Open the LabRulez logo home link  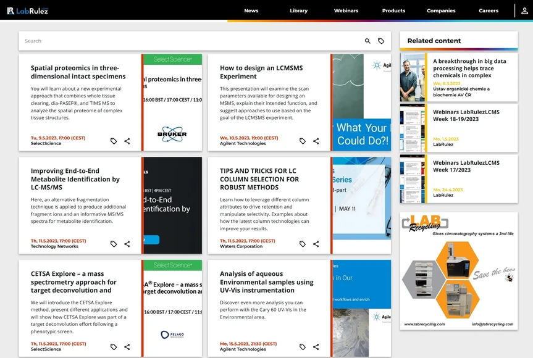pyautogui.click(x=28, y=11)
